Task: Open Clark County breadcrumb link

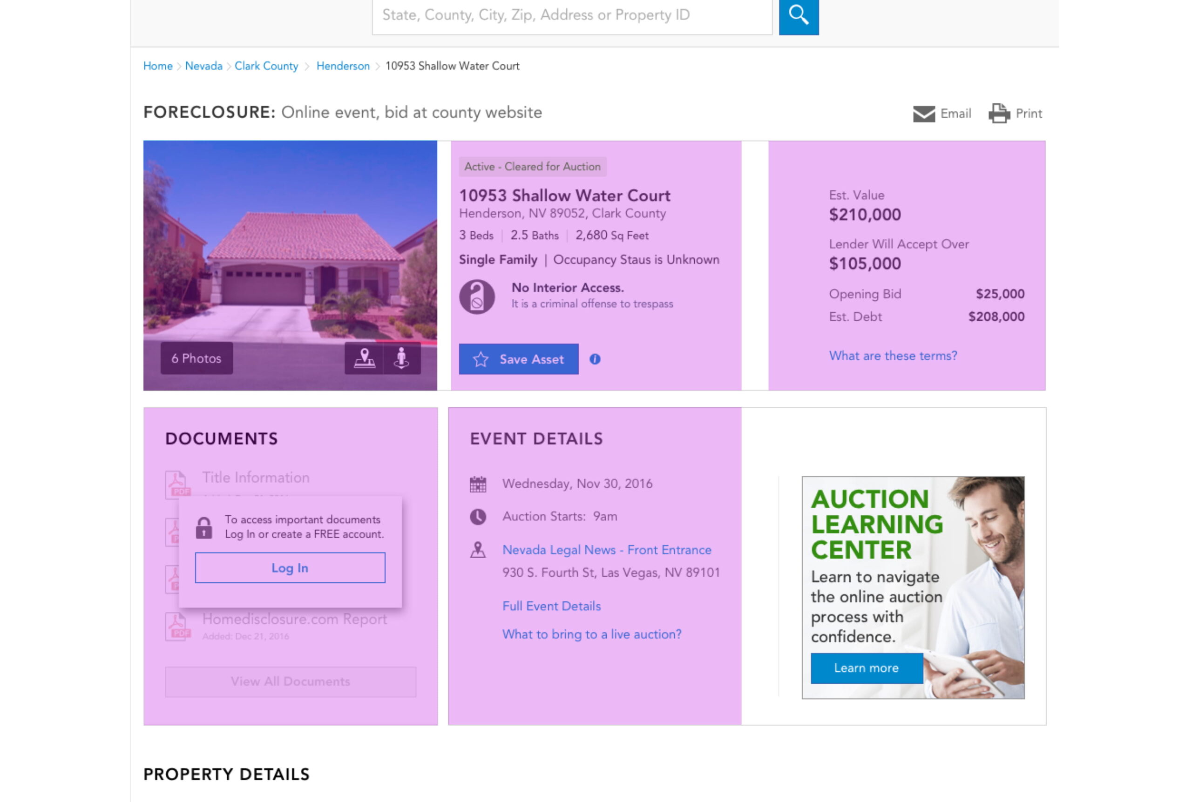Action: [266, 66]
